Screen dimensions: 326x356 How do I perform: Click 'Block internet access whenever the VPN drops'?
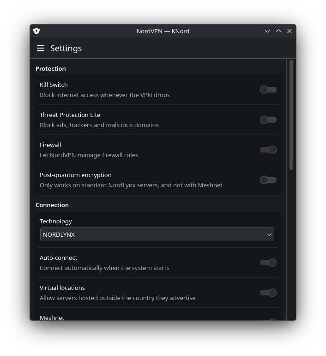[105, 95]
